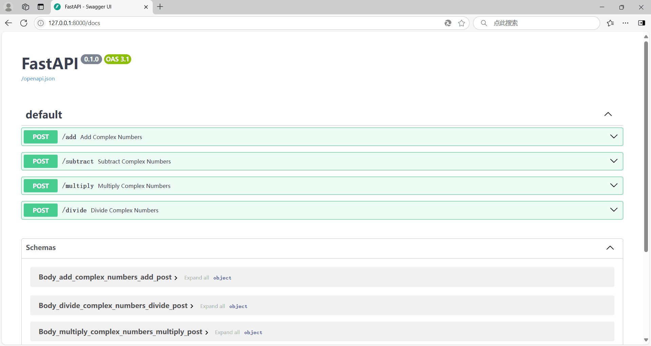Click the /multiply endpoint path
Image resolution: width=651 pixels, height=346 pixels.
point(78,186)
